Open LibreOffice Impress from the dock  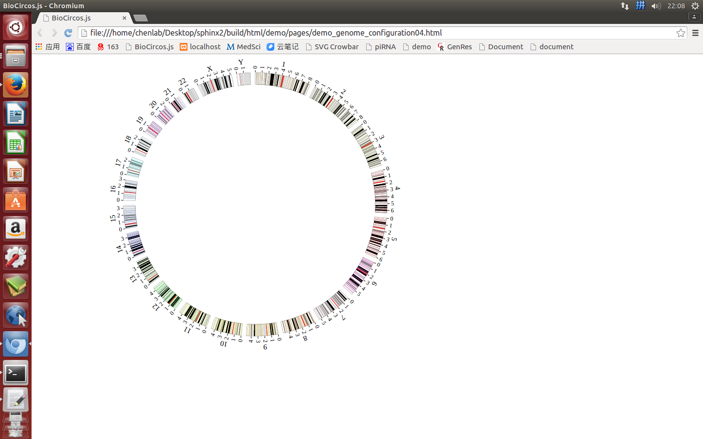click(16, 171)
